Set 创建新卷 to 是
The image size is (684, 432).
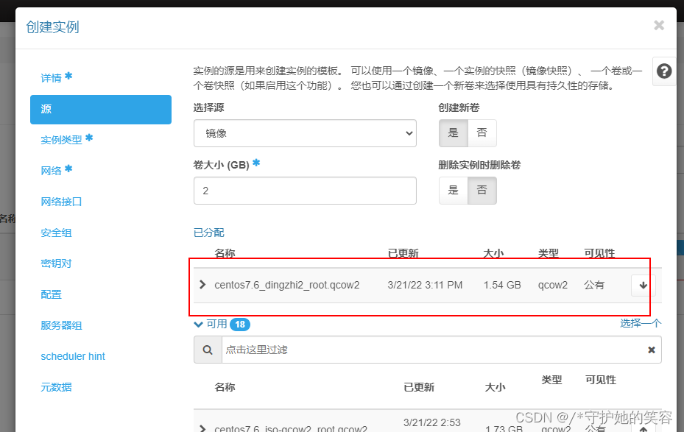[454, 133]
